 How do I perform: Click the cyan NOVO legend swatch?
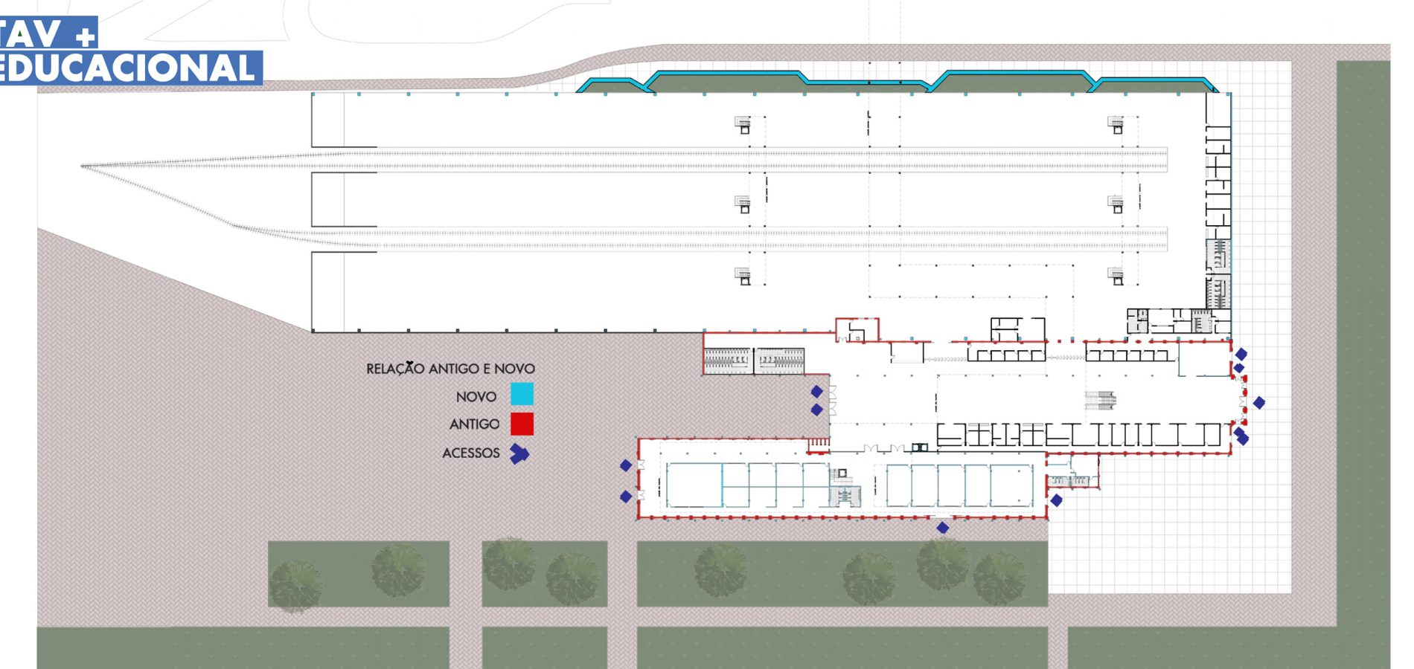[x=522, y=394]
